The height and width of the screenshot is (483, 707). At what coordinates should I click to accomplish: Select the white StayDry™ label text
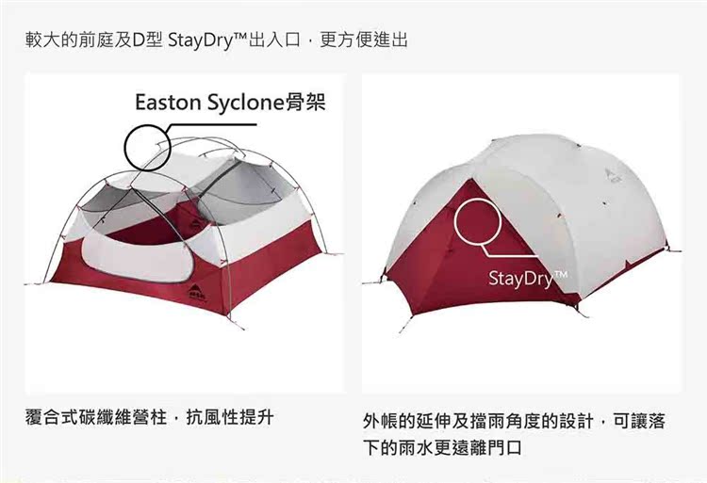click(528, 278)
